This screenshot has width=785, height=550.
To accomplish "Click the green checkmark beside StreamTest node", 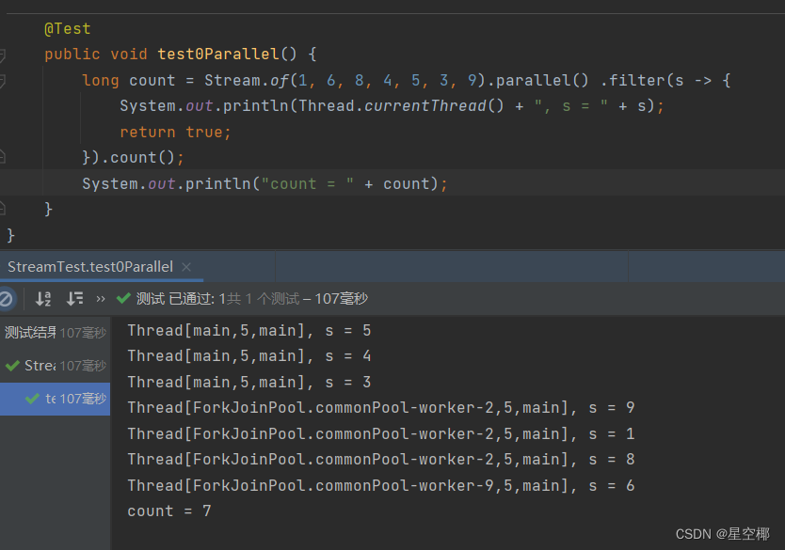I will point(11,366).
